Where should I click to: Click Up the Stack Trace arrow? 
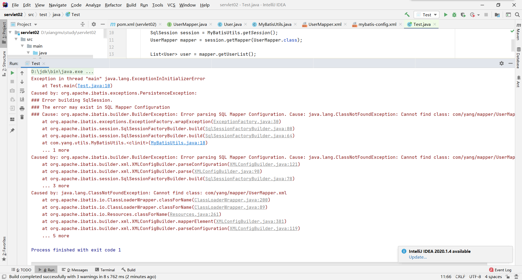pyautogui.click(x=22, y=73)
